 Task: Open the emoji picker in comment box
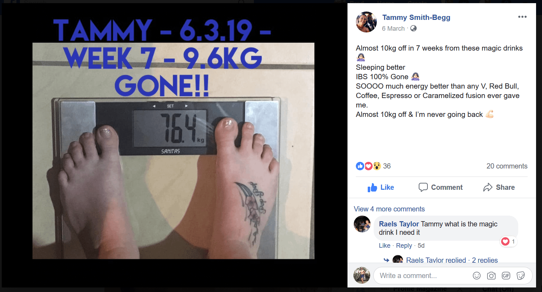click(x=476, y=276)
